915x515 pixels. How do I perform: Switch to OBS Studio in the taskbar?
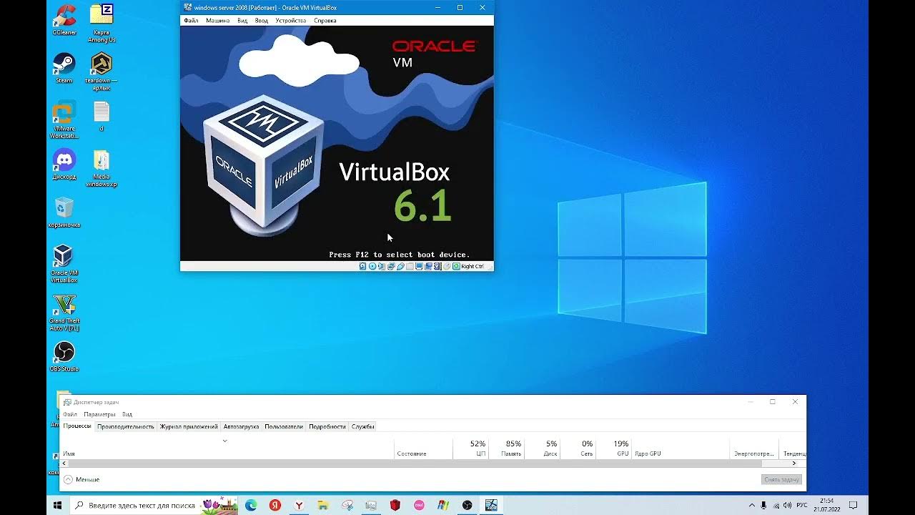[x=468, y=505]
